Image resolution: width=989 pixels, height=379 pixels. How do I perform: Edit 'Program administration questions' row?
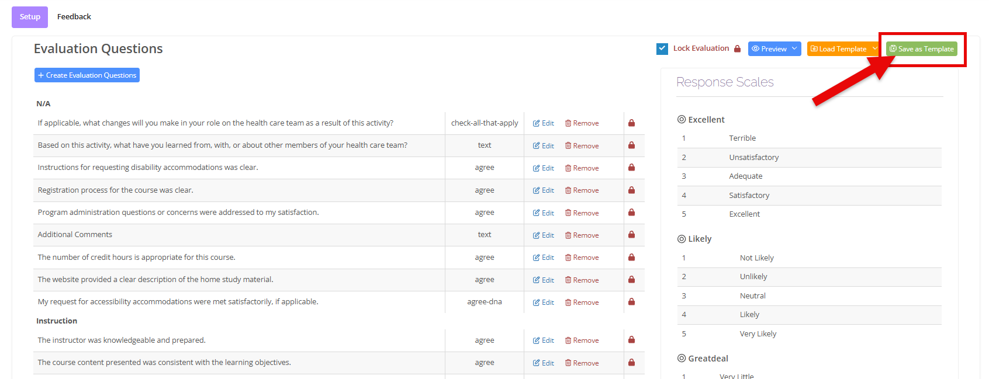(x=544, y=213)
